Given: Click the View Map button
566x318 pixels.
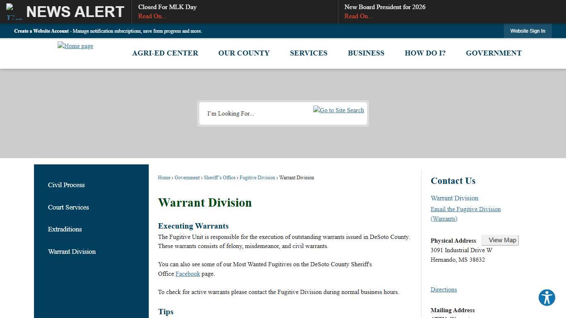Looking at the screenshot, I should (500, 240).
